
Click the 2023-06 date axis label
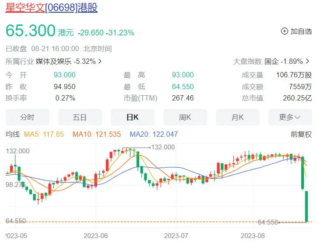tap(95, 235)
